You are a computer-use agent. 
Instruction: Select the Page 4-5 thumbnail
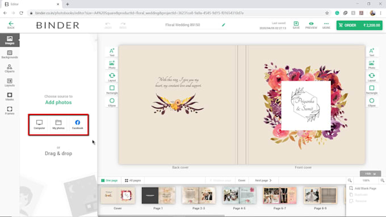[x=240, y=195]
